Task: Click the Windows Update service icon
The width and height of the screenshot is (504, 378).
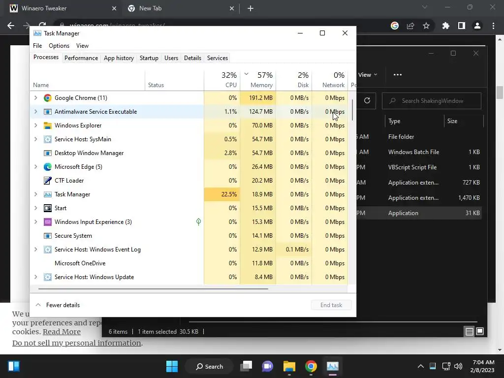Action: (x=48, y=277)
